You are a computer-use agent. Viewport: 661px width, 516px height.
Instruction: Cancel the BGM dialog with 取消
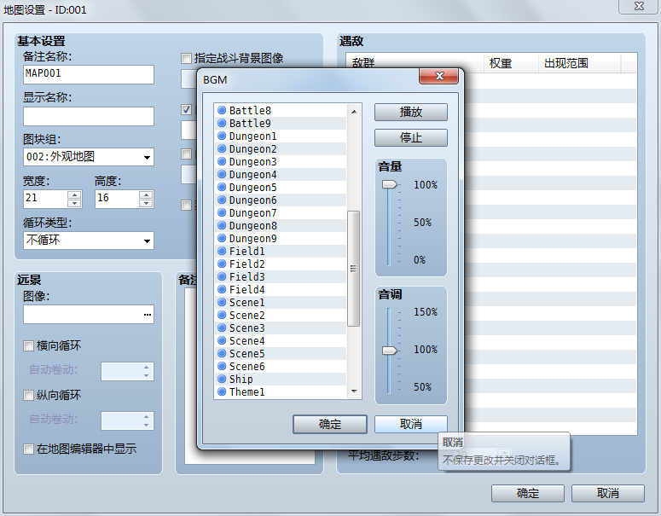[411, 424]
